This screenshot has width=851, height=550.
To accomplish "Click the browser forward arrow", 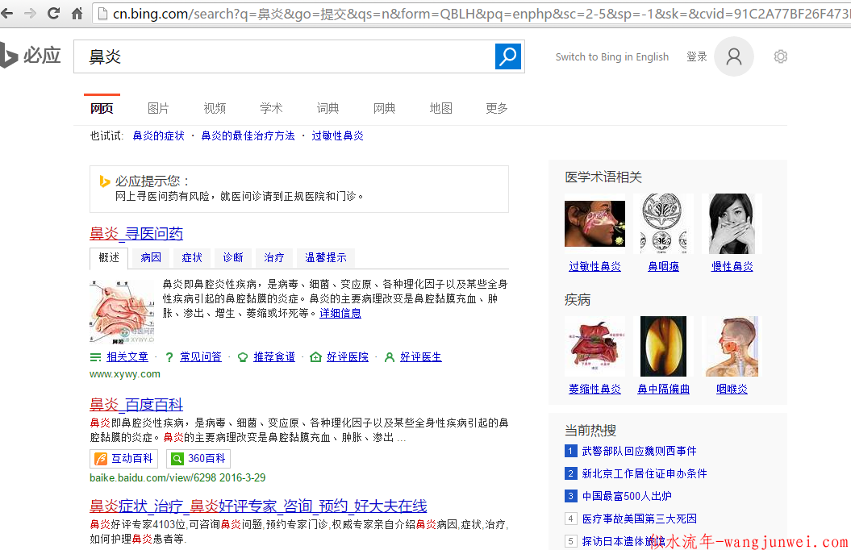I will [30, 13].
